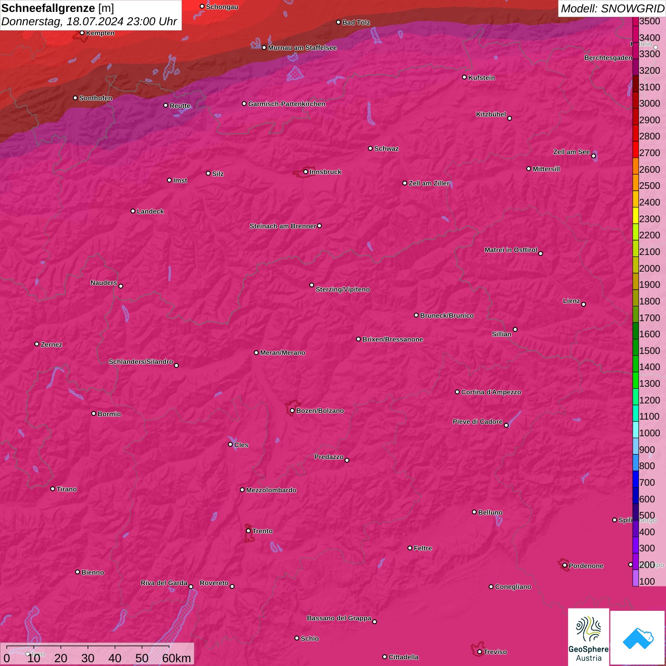Click the Steinach am Brenner label

[x=283, y=226]
